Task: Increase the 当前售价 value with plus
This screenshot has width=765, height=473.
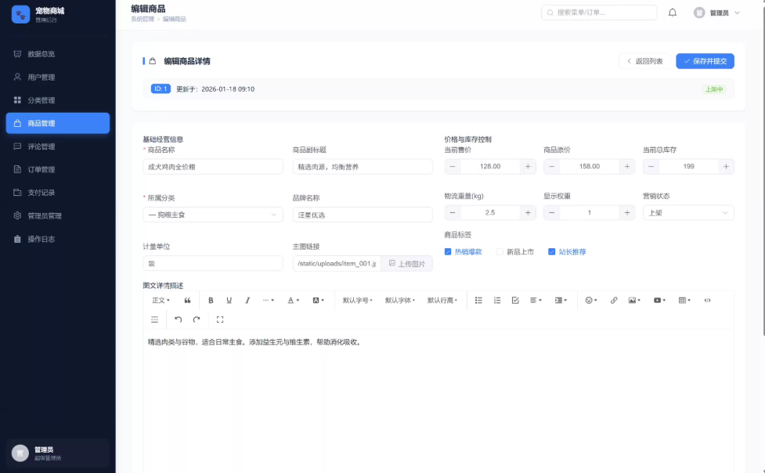Action: point(528,167)
